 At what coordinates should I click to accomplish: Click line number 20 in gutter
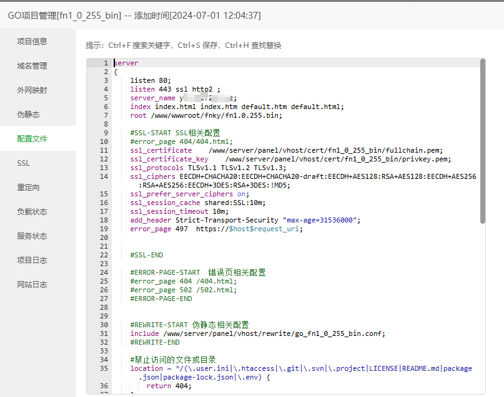pos(104,237)
